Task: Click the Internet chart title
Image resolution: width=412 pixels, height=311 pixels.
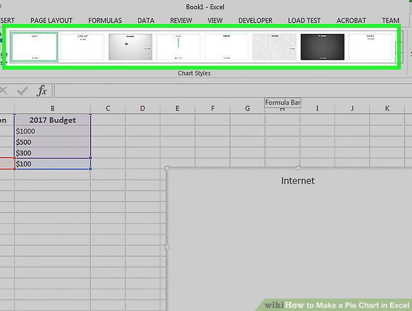Action: (x=298, y=180)
